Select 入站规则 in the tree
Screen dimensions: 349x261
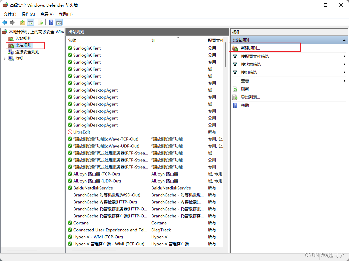(x=23, y=39)
